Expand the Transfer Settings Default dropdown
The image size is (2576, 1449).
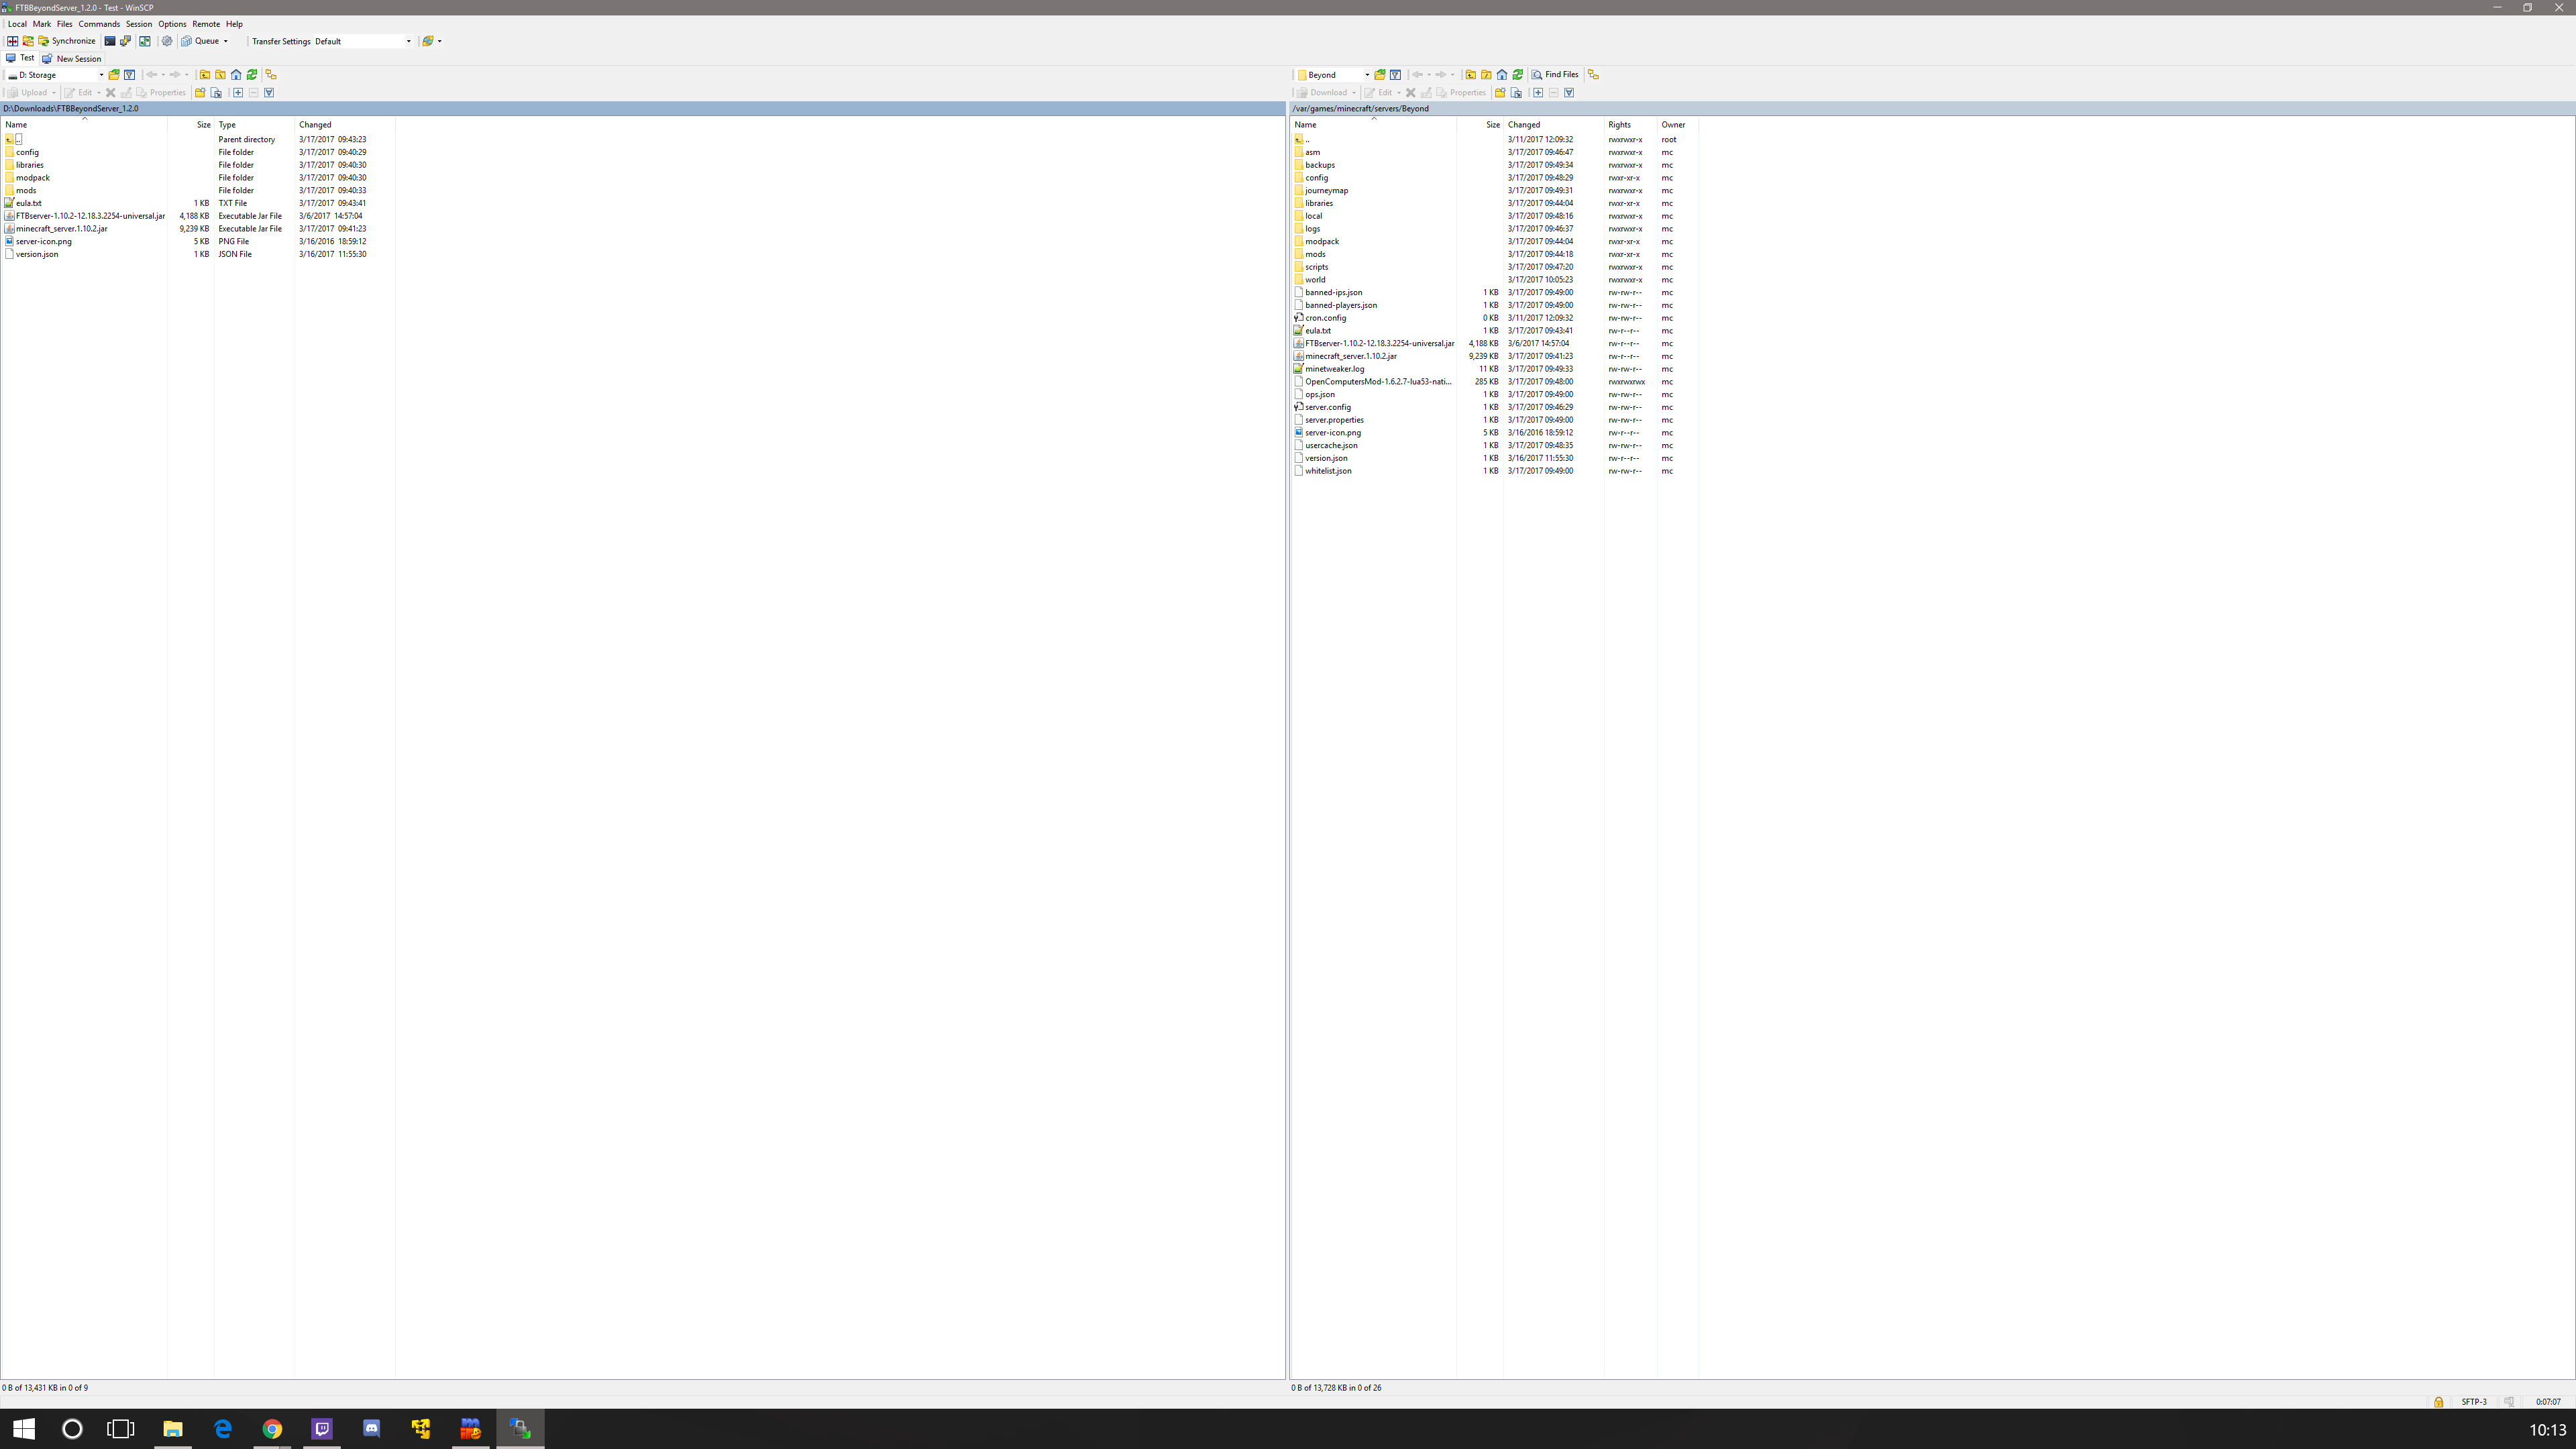[x=408, y=42]
